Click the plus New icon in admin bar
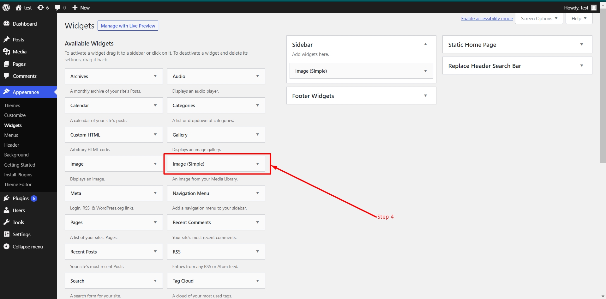606x299 pixels. pos(75,8)
